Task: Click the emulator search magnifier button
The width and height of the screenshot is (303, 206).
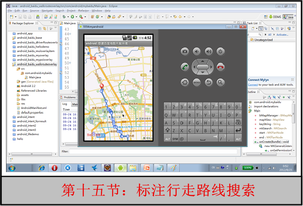Action: (221, 82)
